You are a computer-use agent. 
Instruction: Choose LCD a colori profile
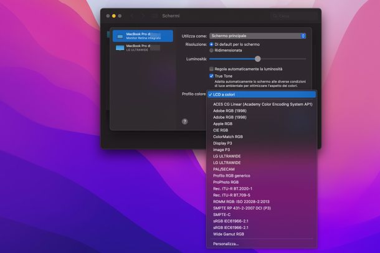point(262,95)
